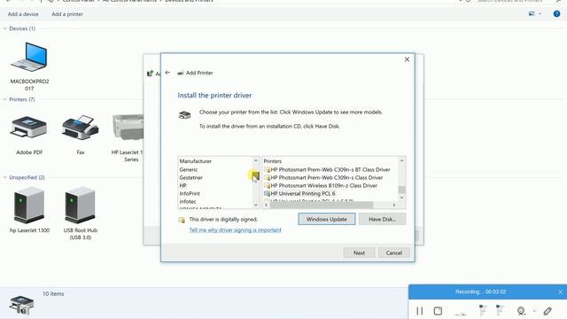Stop the screen recording
This screenshot has height=319, width=567.
438,311
